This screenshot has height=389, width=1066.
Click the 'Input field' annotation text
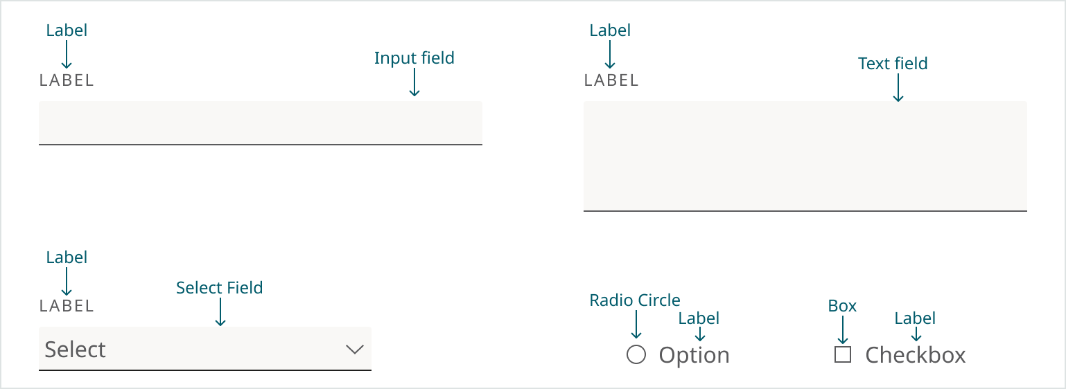coord(414,58)
